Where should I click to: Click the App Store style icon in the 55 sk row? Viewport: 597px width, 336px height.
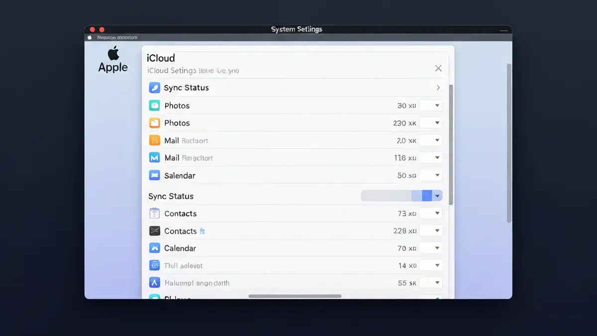click(x=155, y=283)
